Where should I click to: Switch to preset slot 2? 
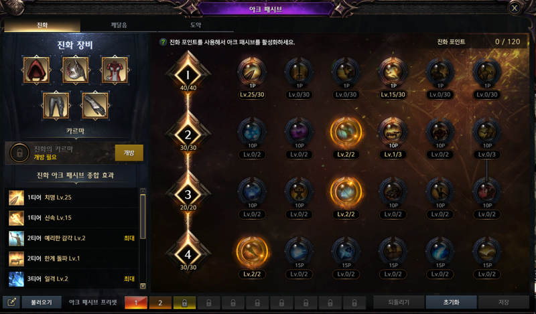tap(160, 303)
